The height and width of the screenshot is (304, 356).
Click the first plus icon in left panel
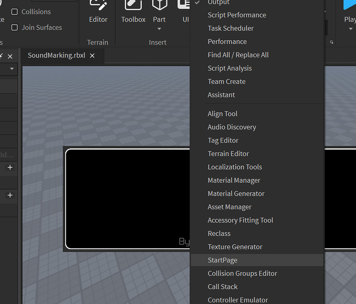coord(10,167)
